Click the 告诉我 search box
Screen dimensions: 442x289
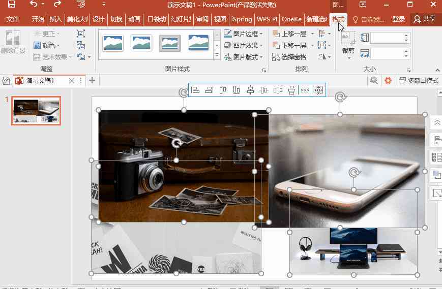click(x=369, y=19)
